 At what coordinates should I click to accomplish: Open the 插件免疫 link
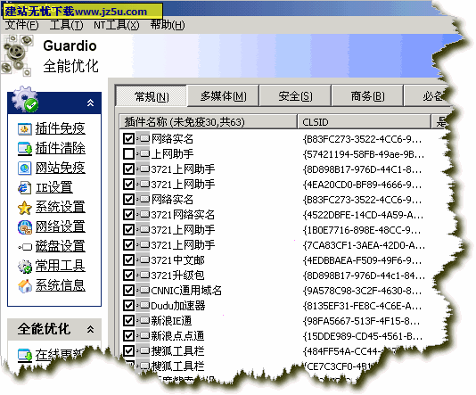(60, 128)
